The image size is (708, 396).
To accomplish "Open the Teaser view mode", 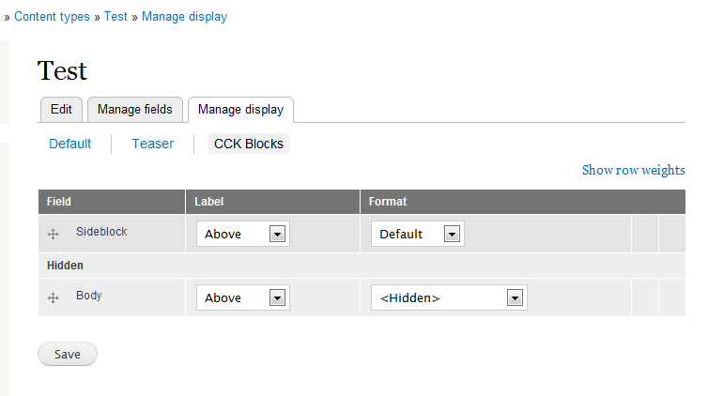I will [x=153, y=144].
